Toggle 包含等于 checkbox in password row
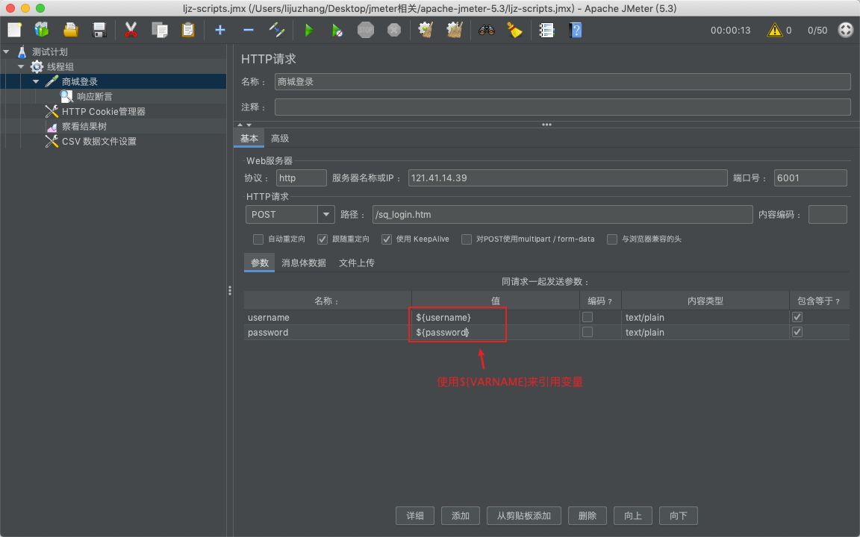The height and width of the screenshot is (537, 860). click(797, 332)
